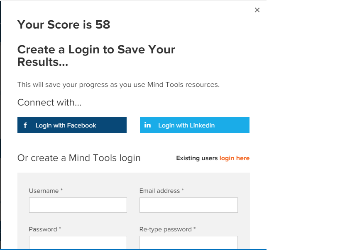This screenshot has width=340, height=250.
Task: Click the 'Your Score is 58' heading
Action: coord(64,24)
